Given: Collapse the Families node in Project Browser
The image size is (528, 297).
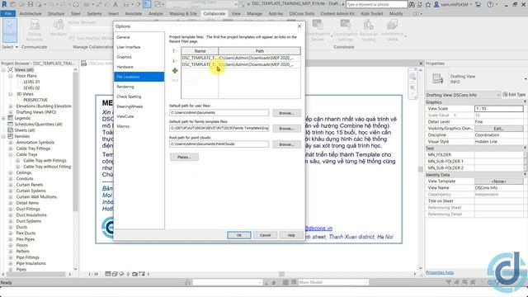Looking at the screenshot, I should 3,136.
